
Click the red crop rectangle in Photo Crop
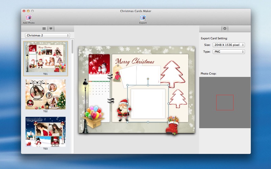[x=225, y=102]
